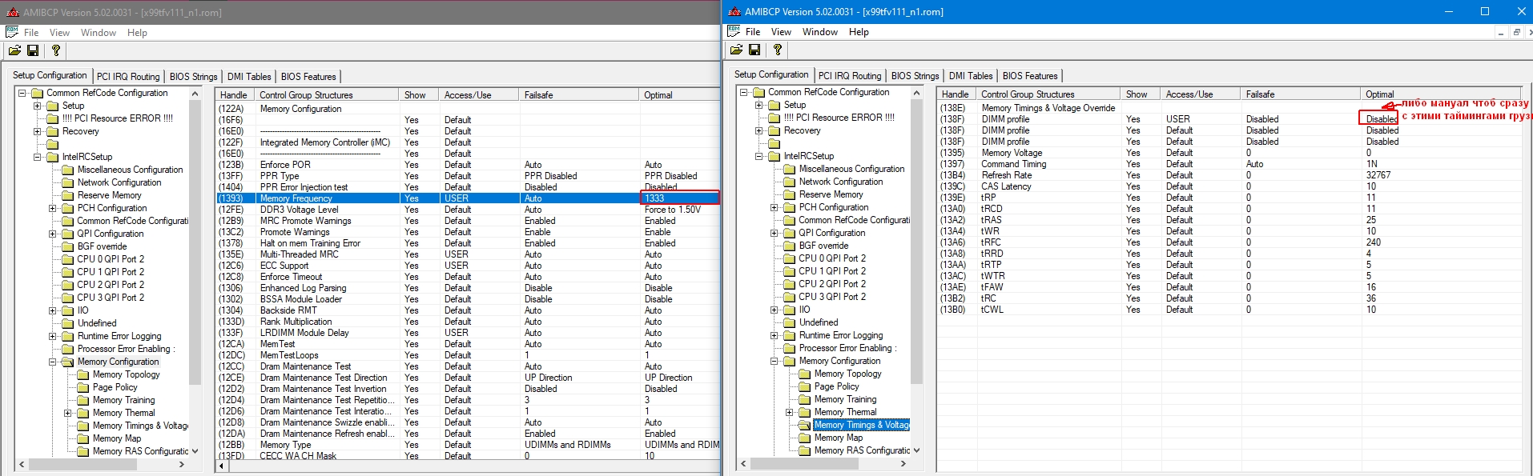Expand Setup node in left window tree
Viewport: 1533px width, 476px height.
coord(38,106)
